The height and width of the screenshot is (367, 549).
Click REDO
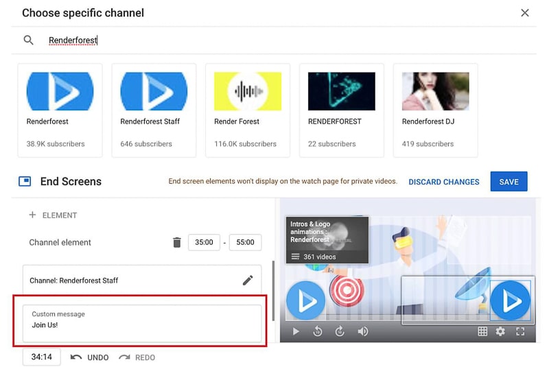pos(137,357)
